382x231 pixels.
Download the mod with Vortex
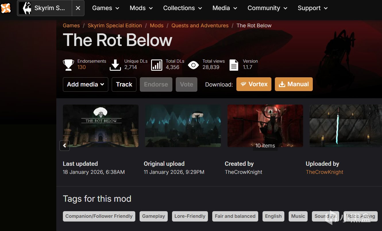pos(254,84)
